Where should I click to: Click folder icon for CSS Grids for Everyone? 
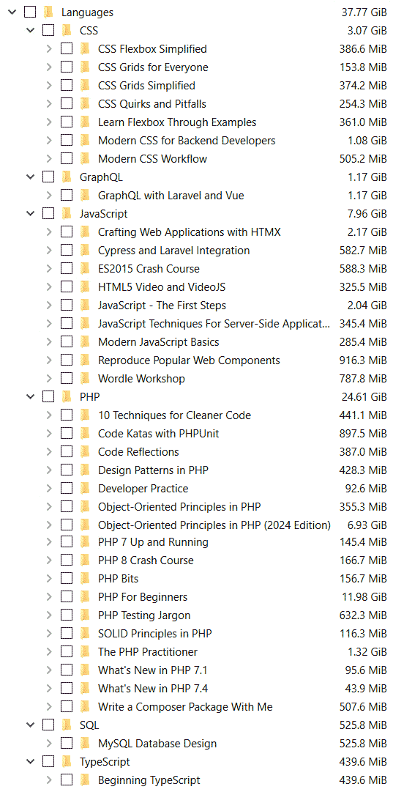click(85, 67)
